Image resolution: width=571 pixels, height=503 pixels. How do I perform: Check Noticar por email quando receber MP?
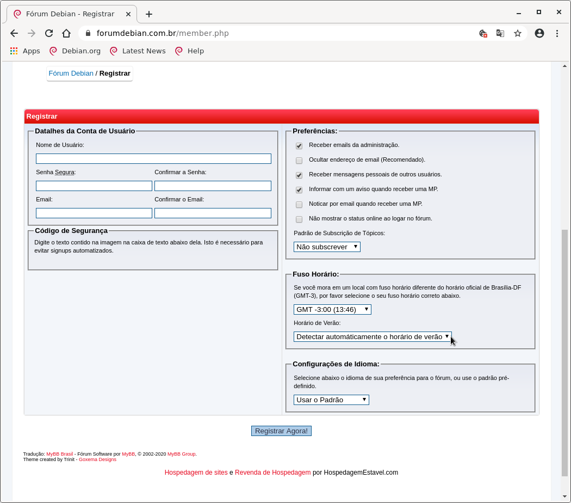coord(299,205)
